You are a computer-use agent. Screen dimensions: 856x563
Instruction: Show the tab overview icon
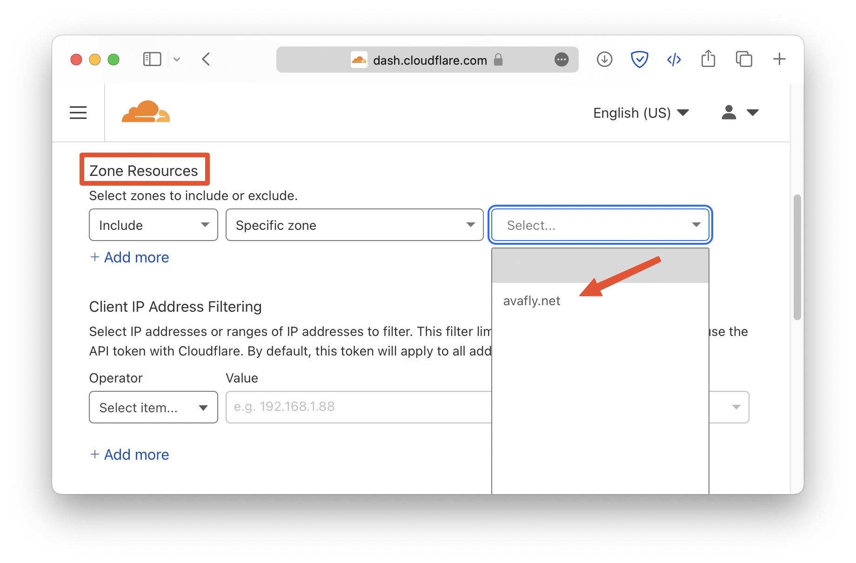coord(744,60)
